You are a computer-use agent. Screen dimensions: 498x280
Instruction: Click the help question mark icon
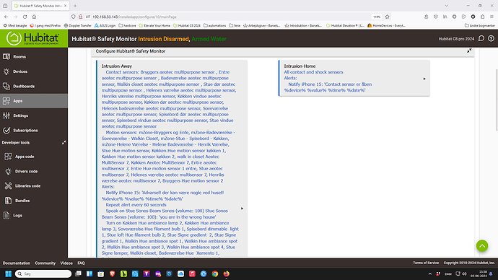491,39
